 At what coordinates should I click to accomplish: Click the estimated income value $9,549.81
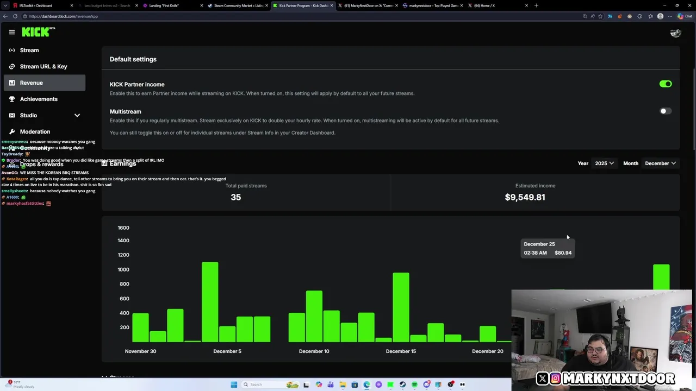525,197
